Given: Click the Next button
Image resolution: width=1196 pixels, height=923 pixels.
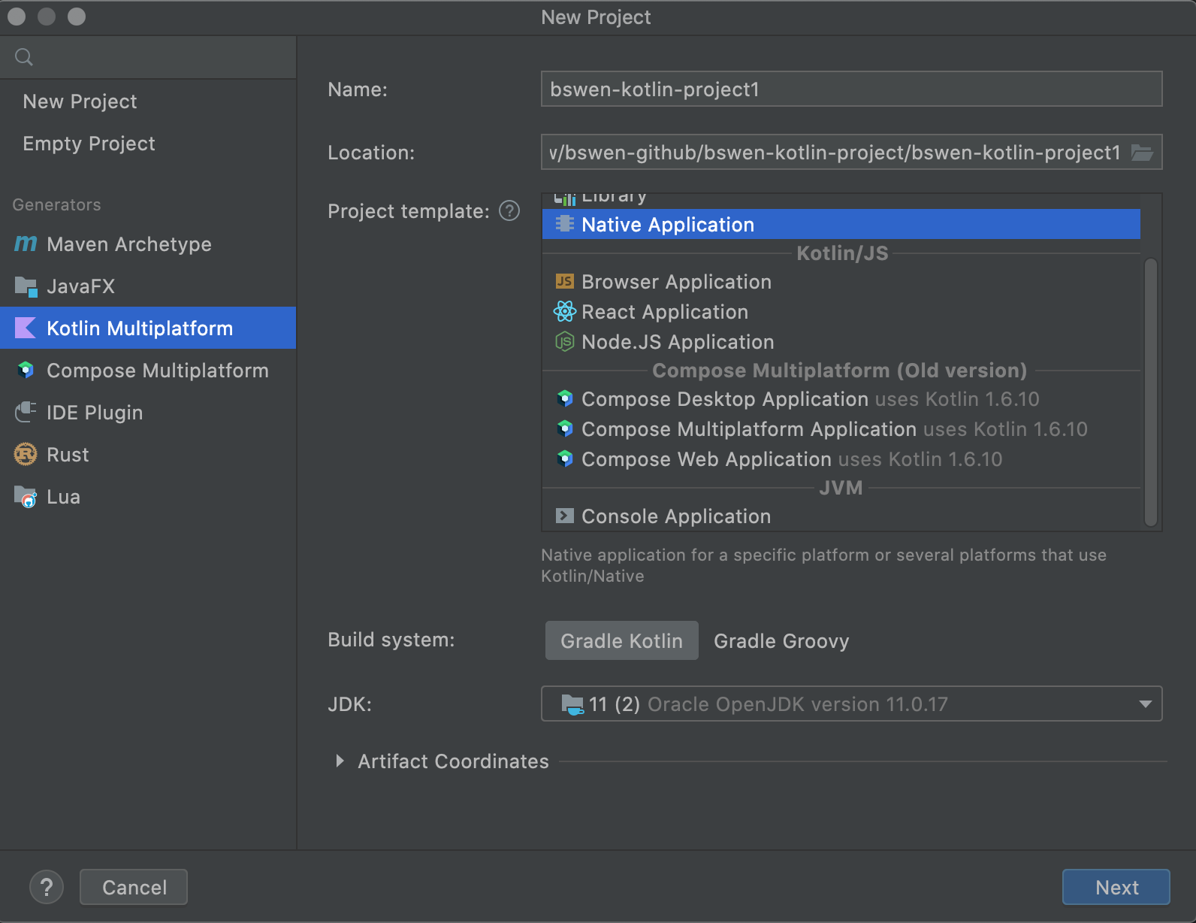Looking at the screenshot, I should 1116,887.
